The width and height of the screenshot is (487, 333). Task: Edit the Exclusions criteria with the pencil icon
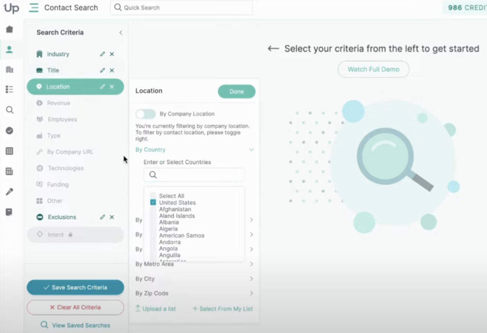point(102,217)
